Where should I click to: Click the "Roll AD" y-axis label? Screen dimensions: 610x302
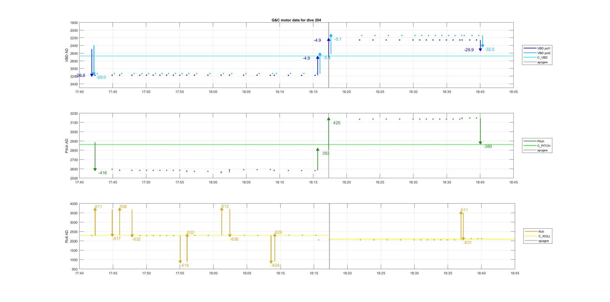click(x=67, y=236)
